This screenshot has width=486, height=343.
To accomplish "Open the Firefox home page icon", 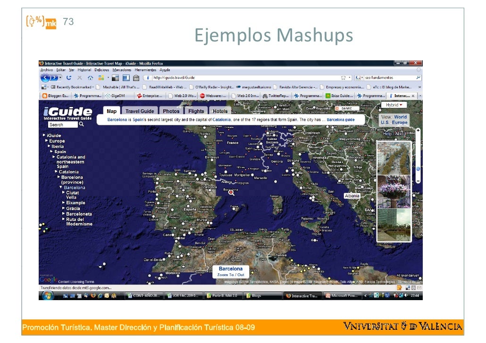I will tap(90, 78).
